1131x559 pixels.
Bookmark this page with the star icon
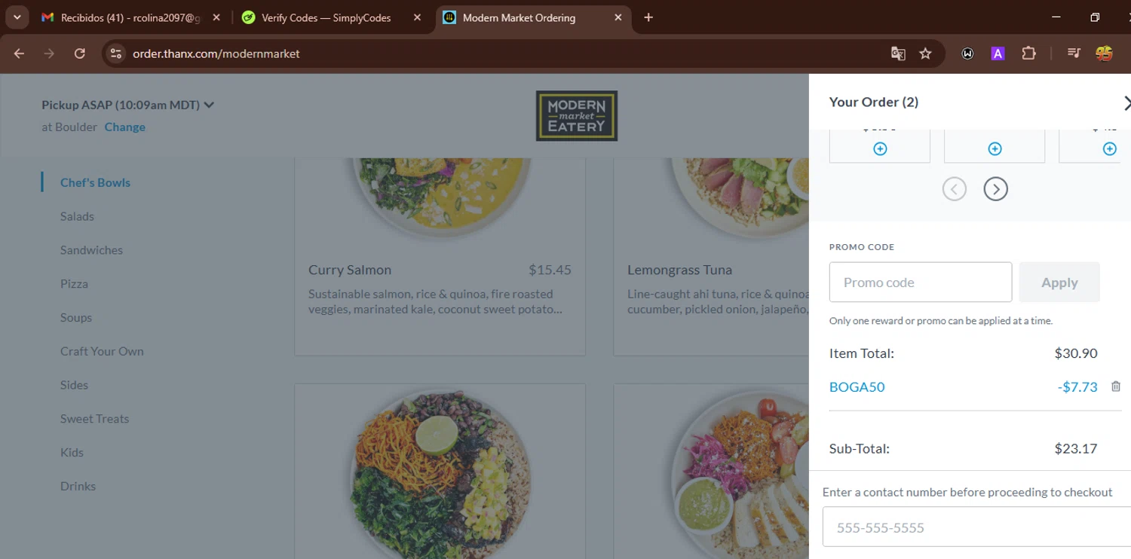[x=926, y=53]
